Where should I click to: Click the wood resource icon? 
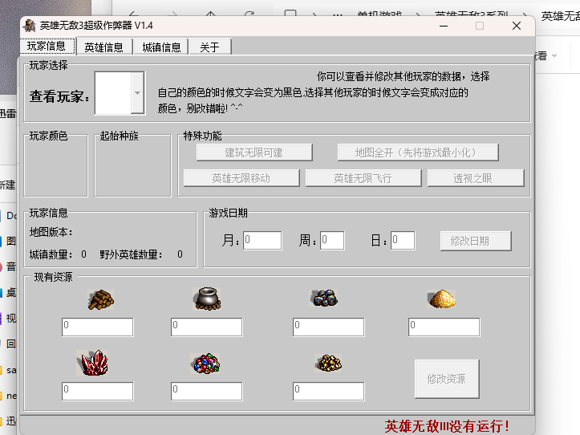pyautogui.click(x=101, y=299)
